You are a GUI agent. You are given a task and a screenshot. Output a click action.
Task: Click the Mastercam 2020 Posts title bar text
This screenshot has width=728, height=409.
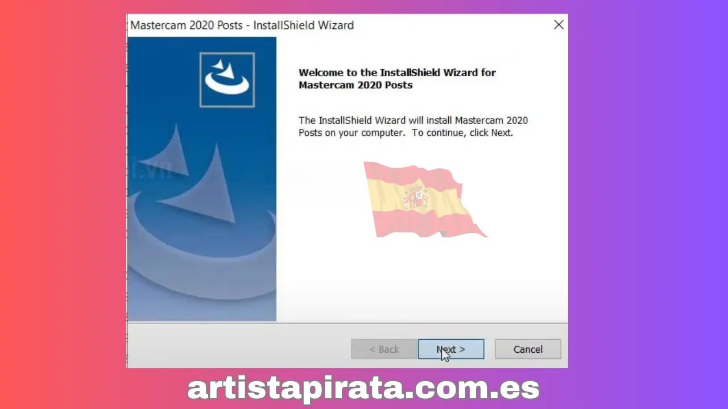(242, 25)
